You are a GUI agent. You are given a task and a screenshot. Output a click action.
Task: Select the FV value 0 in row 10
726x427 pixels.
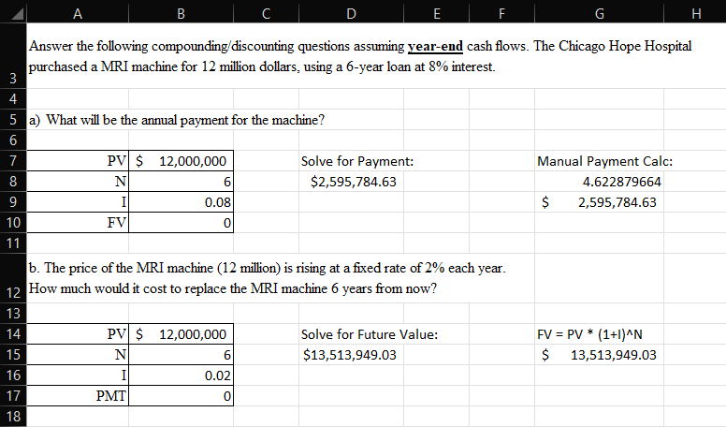181,223
